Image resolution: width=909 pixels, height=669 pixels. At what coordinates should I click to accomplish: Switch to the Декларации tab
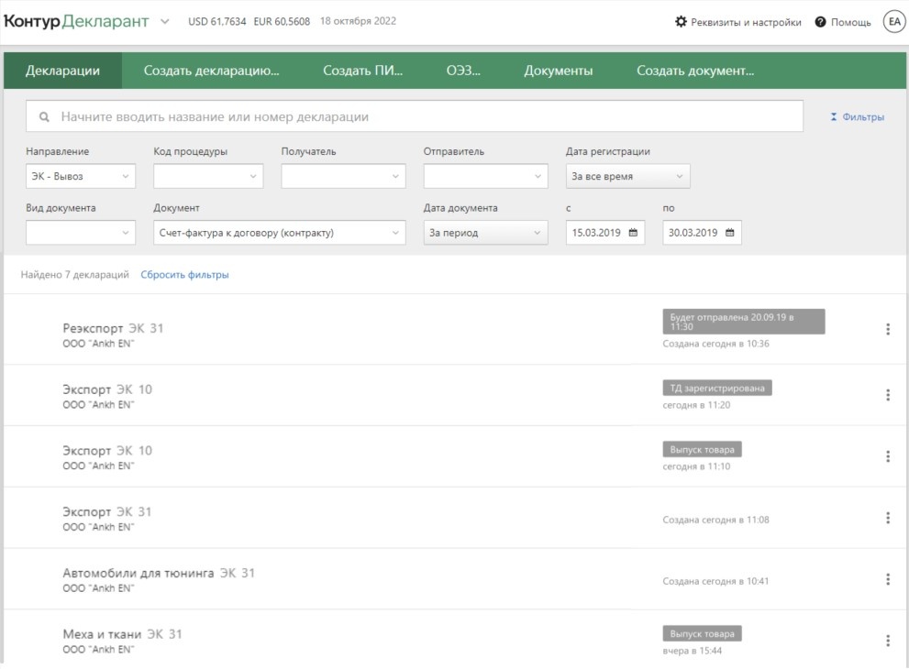62,71
